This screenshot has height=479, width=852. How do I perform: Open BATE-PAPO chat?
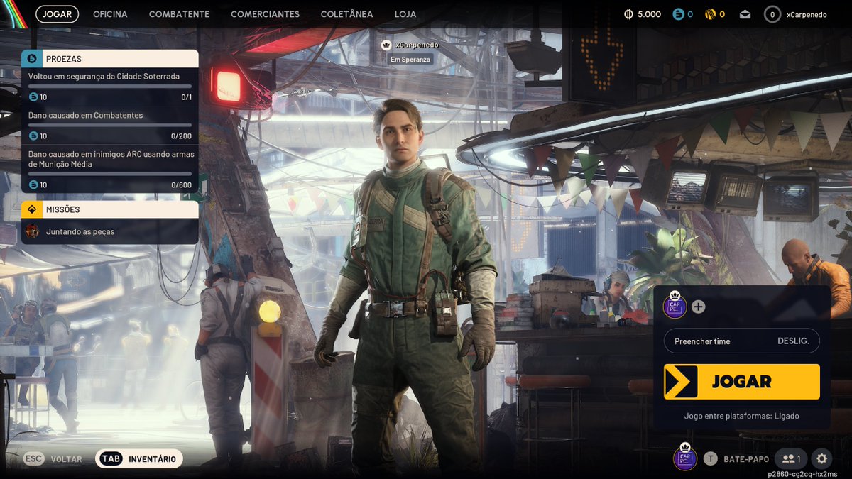tap(746, 459)
